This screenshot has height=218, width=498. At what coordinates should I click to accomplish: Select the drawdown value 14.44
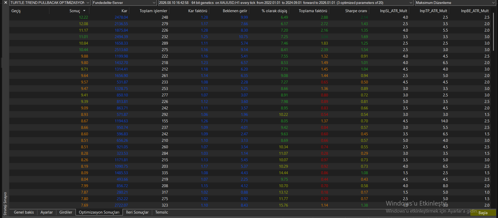click(284, 173)
